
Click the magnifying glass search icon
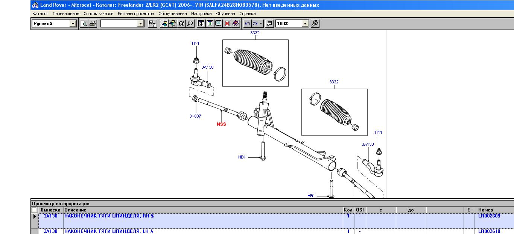[190, 24]
